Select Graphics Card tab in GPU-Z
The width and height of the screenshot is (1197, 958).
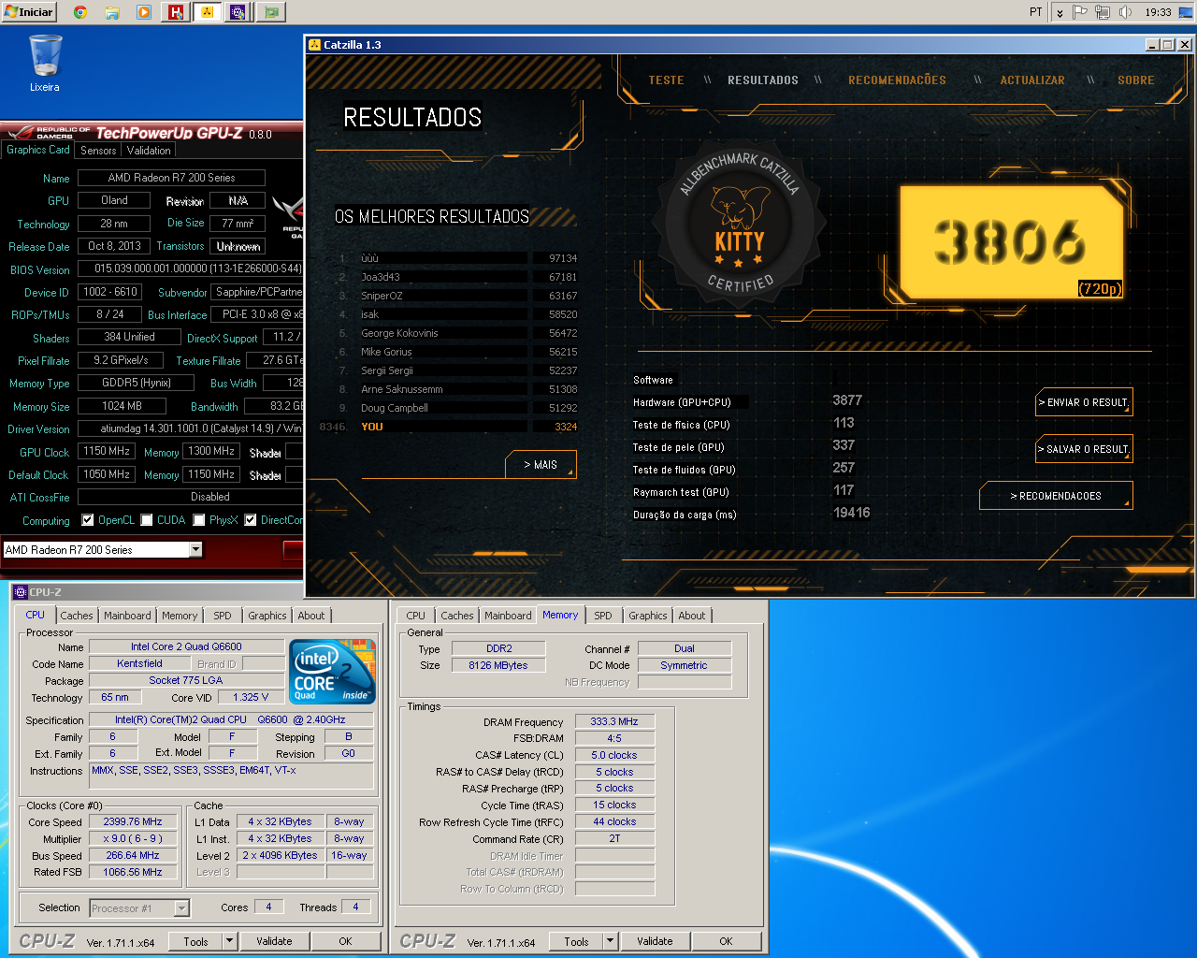38,150
